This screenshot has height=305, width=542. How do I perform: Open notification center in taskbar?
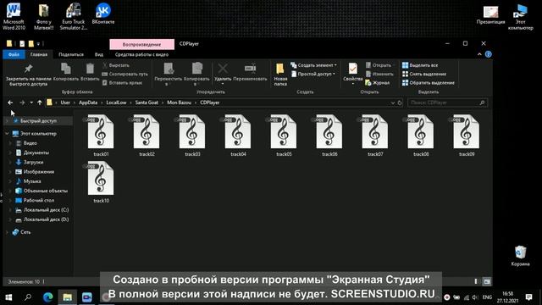[x=528, y=297]
